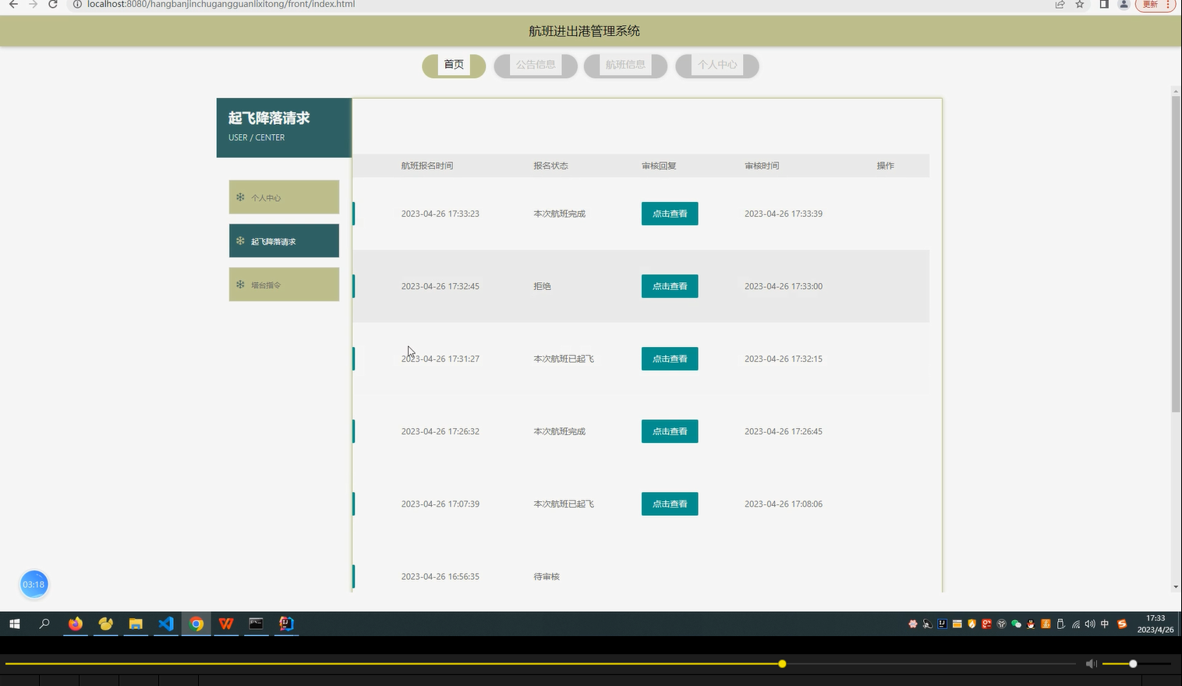Click the review time 2023-04-26 17:33:39
Viewport: 1182px width, 686px height.
(x=784, y=214)
